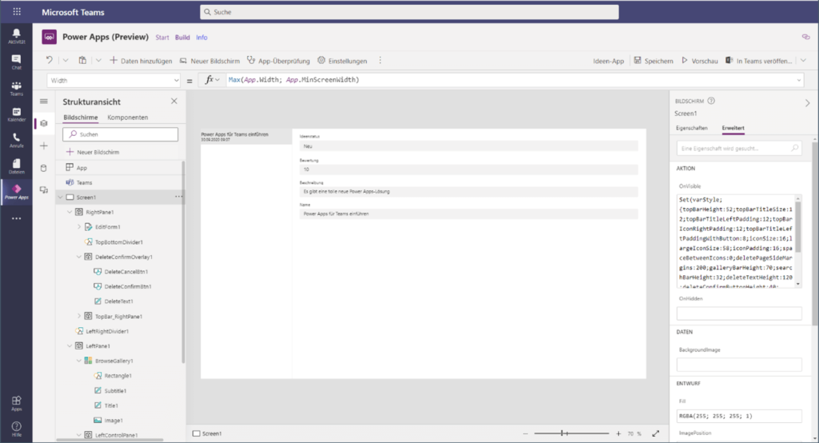Expand the TopBar_RightPane1 node
819x443 pixels.
(x=79, y=316)
